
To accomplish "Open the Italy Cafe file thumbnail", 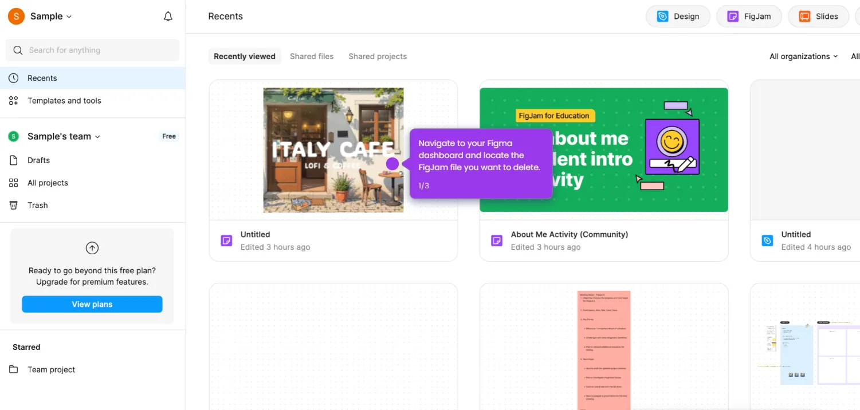I will point(333,150).
